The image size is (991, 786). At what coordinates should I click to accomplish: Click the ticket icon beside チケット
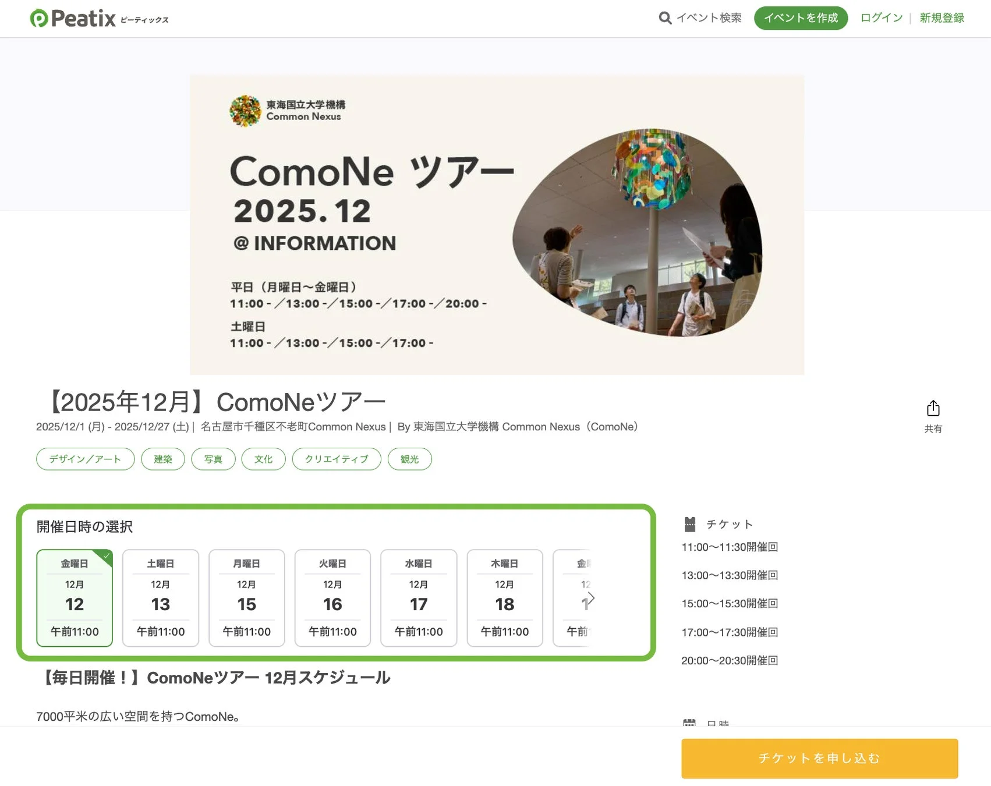(x=690, y=523)
